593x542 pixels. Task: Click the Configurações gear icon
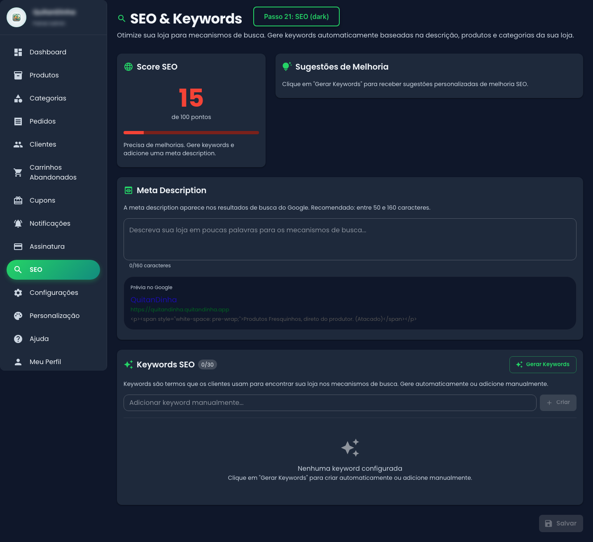[18, 293]
